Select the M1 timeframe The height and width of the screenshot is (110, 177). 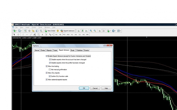56,35
